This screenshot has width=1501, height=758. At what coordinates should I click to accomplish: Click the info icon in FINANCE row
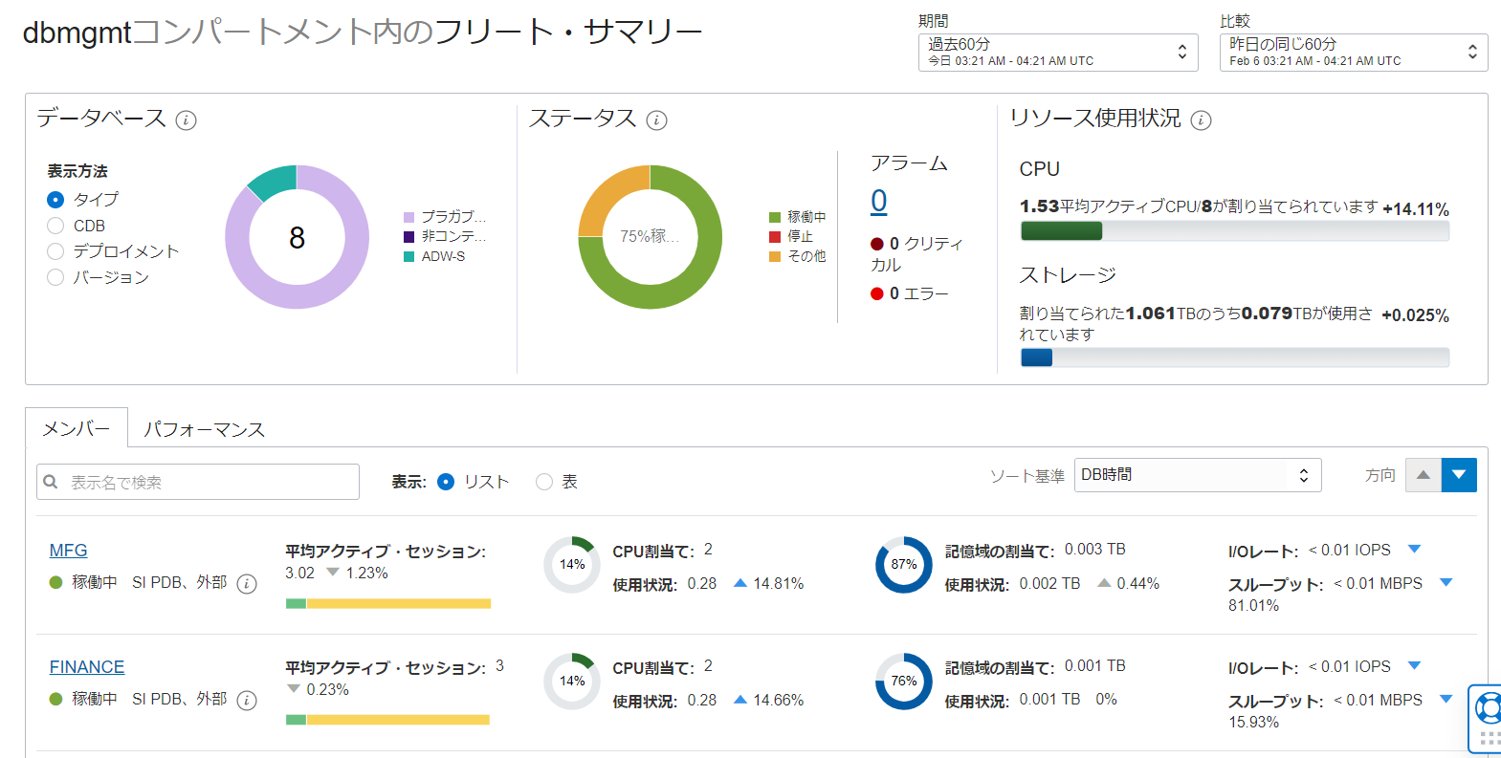pyautogui.click(x=247, y=701)
